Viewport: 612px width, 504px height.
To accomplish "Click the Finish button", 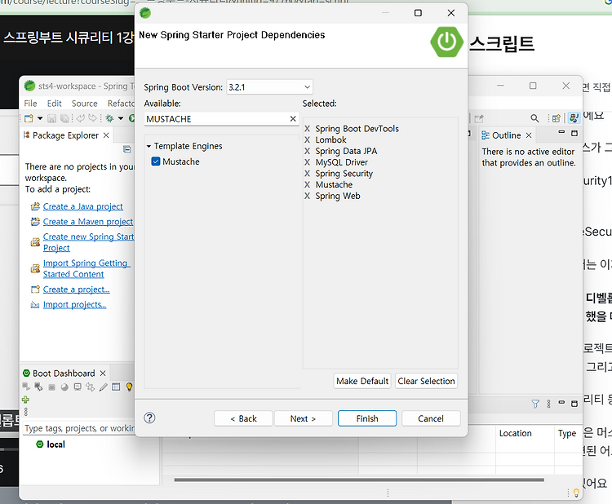I will click(367, 418).
